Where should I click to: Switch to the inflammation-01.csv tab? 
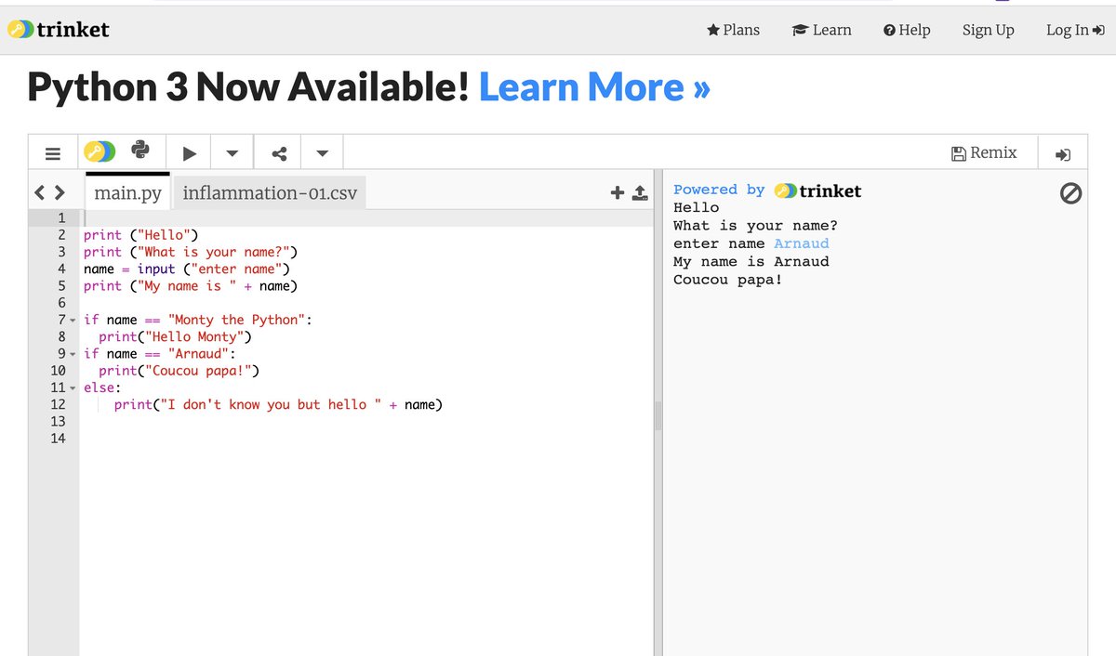coord(270,192)
